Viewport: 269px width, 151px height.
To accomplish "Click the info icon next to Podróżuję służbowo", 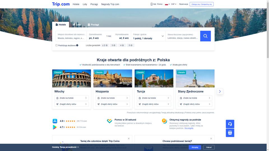I will (77, 45).
